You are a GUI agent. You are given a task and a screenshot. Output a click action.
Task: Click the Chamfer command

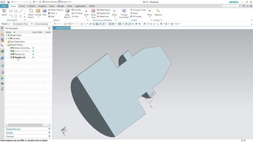tap(76, 10)
